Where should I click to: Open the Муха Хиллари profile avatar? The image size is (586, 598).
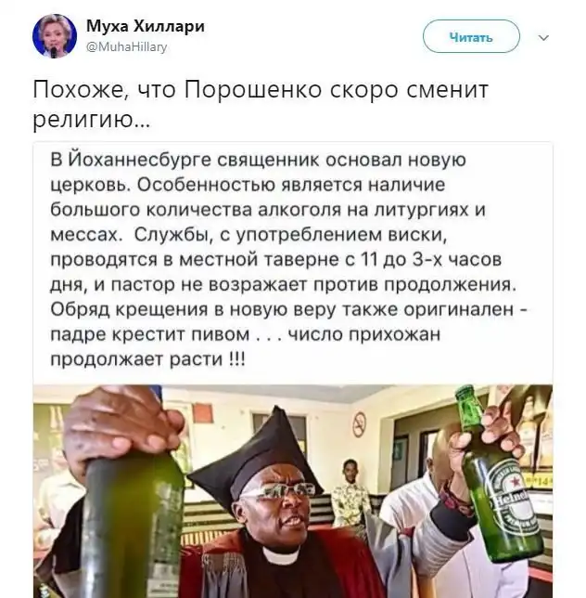[55, 36]
